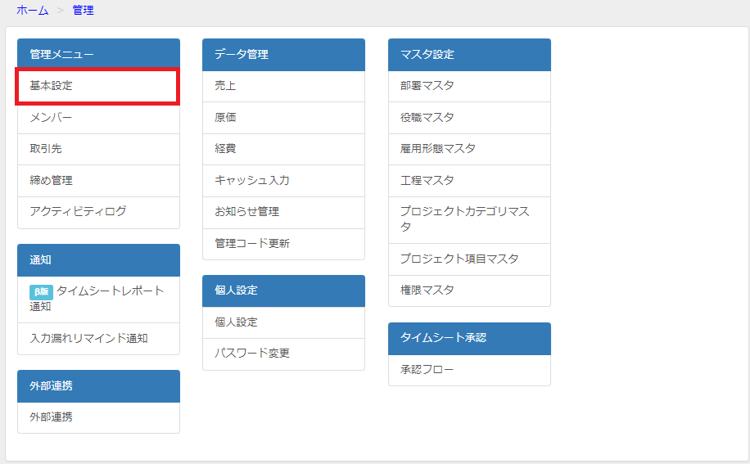Open 締め管理 settings

coord(98,181)
